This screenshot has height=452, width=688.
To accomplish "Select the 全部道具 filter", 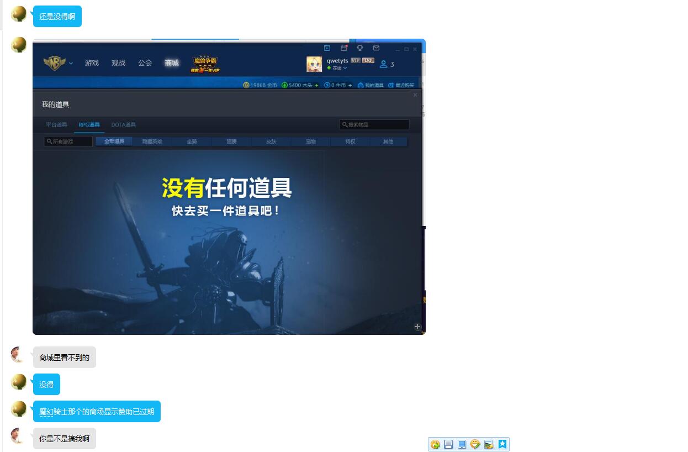I will pos(114,141).
